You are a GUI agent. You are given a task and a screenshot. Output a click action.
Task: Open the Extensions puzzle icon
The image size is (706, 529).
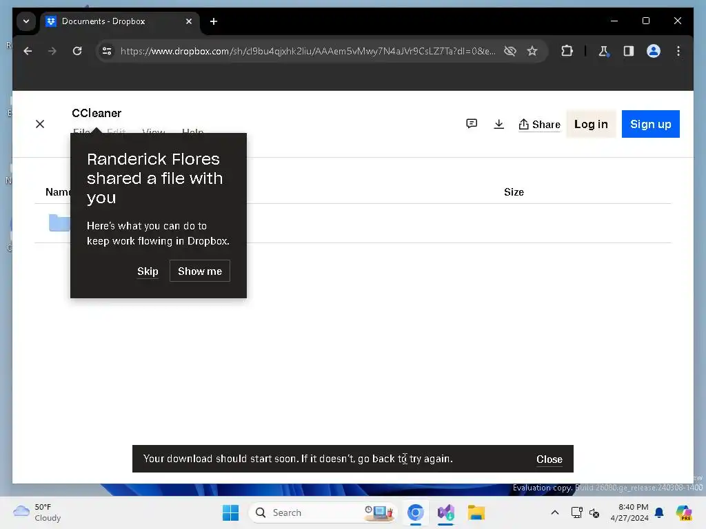point(567,51)
